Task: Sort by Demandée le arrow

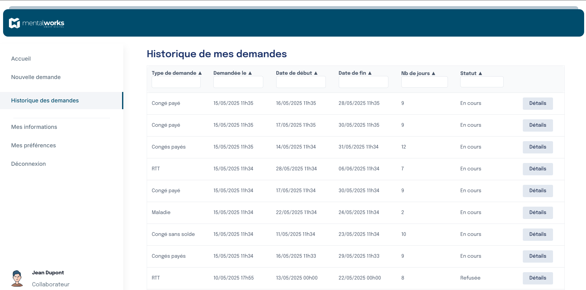Action: tap(250, 73)
